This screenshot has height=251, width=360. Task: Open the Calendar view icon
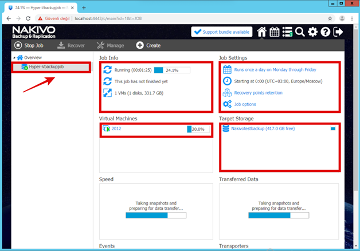(275, 32)
